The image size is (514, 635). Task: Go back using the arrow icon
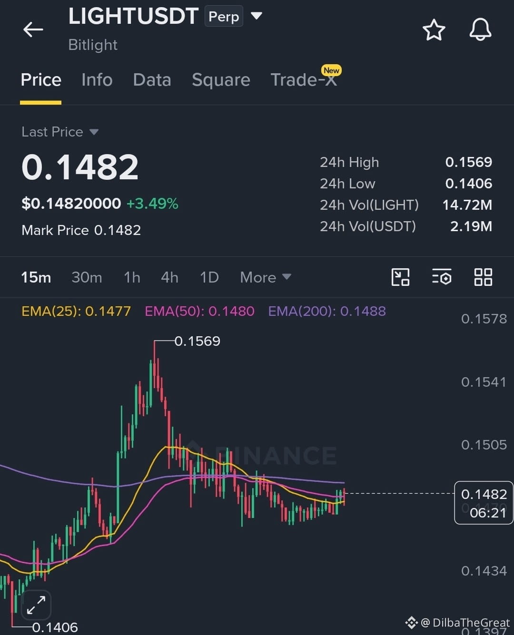(33, 29)
